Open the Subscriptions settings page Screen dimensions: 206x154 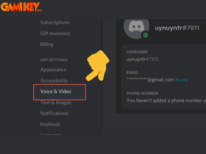click(55, 23)
